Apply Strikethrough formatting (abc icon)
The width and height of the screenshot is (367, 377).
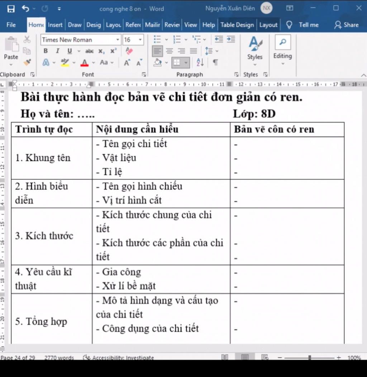click(89, 51)
